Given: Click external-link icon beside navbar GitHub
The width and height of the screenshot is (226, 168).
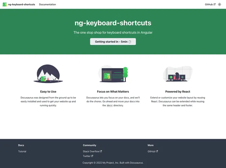Looking at the screenshot, I should click(x=215, y=4).
